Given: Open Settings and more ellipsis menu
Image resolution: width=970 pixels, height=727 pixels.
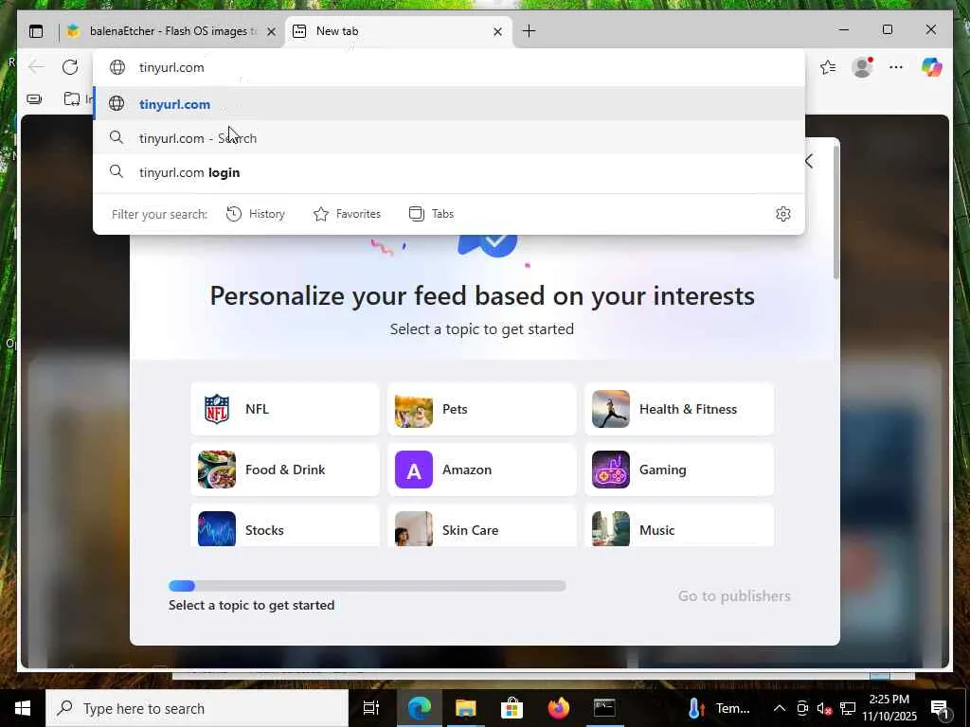Looking at the screenshot, I should pyautogui.click(x=896, y=67).
